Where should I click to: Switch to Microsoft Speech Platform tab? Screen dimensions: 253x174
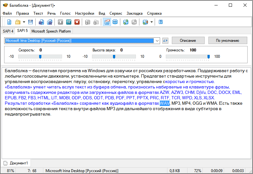click(51, 31)
